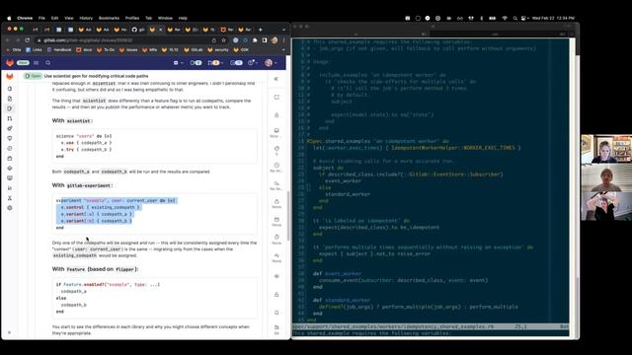This screenshot has height=355, width=632.
Task: Click the due date calendar icon in sidebar
Action: [x=276, y=220]
